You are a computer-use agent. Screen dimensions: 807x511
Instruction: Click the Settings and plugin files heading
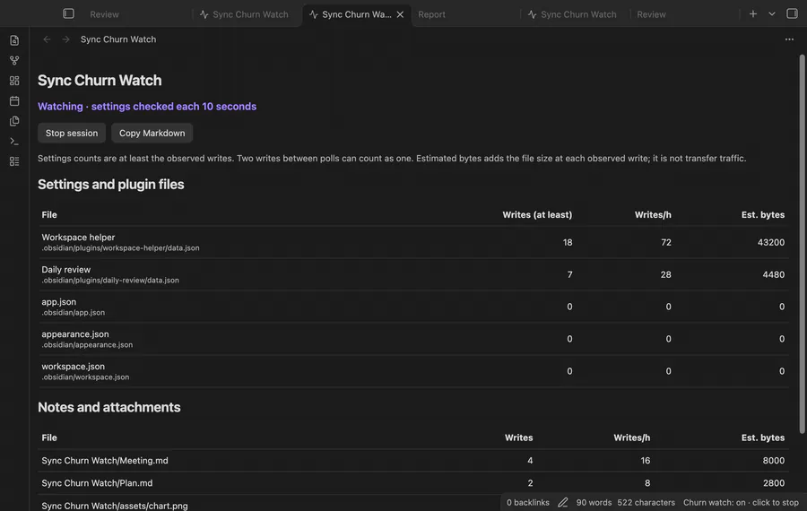click(x=110, y=184)
